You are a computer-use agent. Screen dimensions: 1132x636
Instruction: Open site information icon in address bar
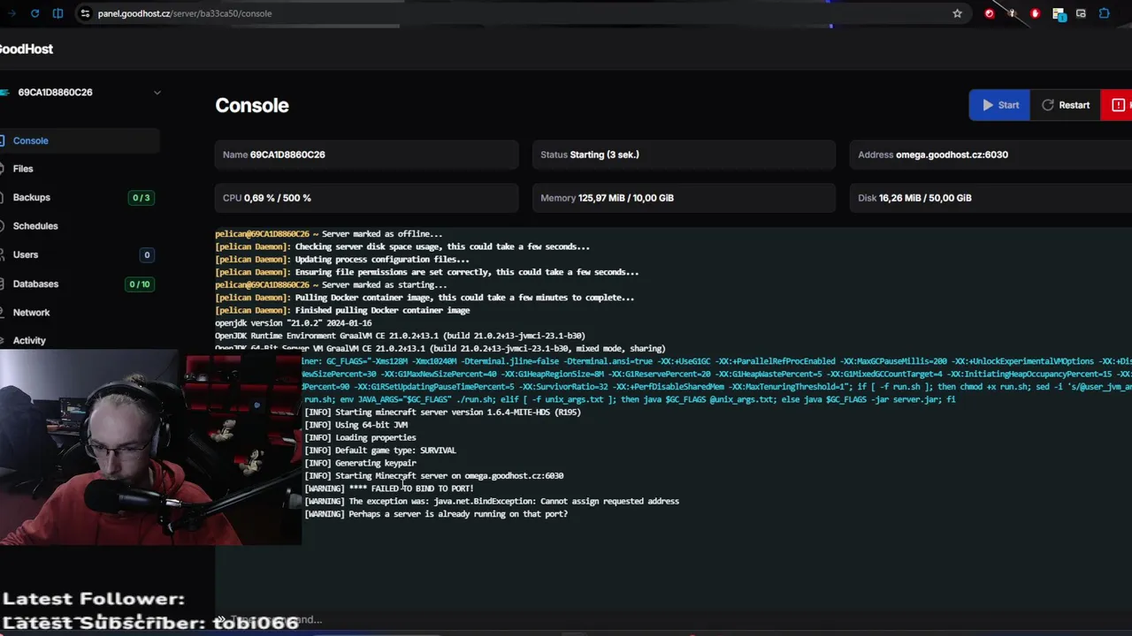(x=84, y=13)
